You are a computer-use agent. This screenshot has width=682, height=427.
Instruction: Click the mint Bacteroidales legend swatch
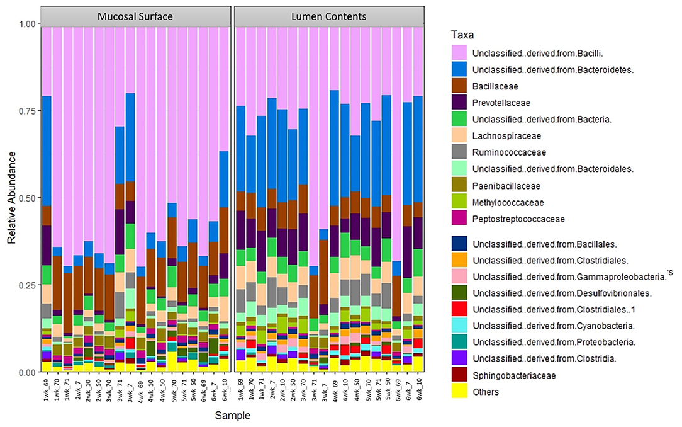[459, 169]
